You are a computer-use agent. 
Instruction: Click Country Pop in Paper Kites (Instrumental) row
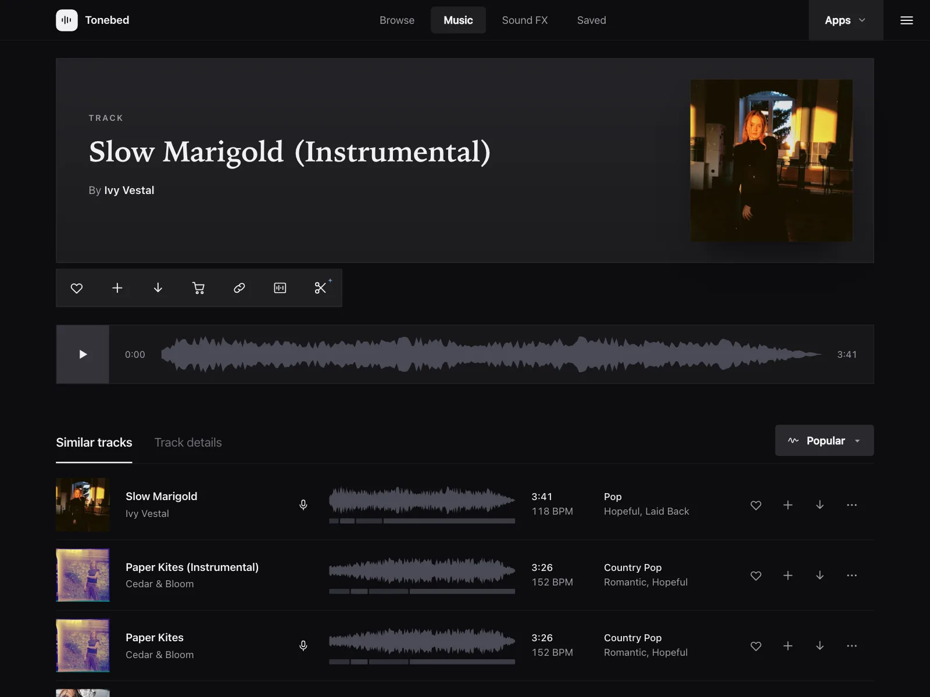point(632,567)
